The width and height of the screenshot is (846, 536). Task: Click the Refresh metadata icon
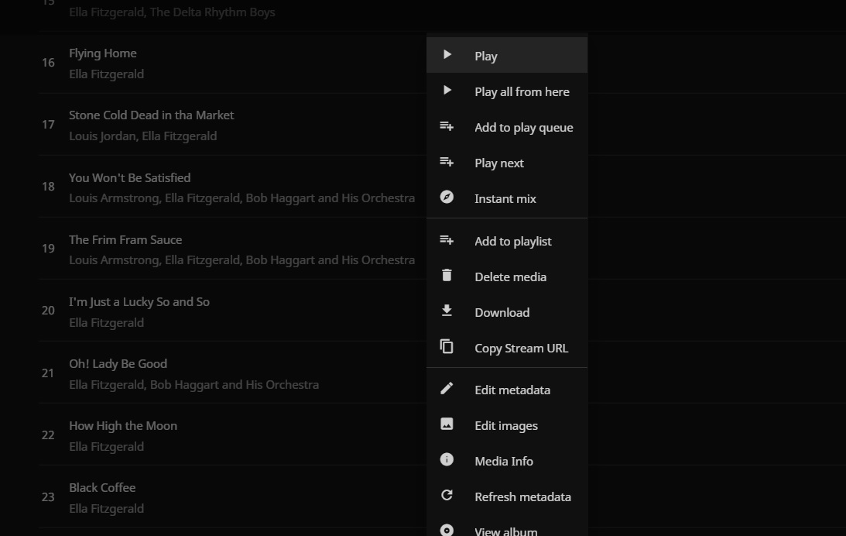[447, 495]
